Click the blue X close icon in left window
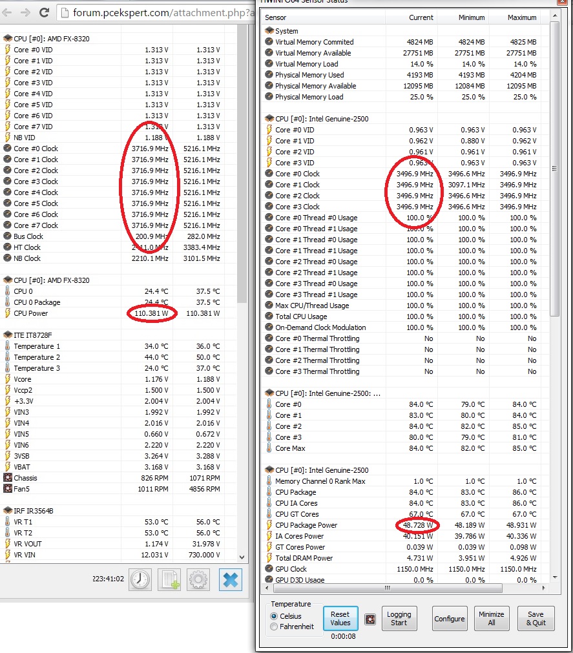Screen dimensions: 573x653 click(x=230, y=579)
